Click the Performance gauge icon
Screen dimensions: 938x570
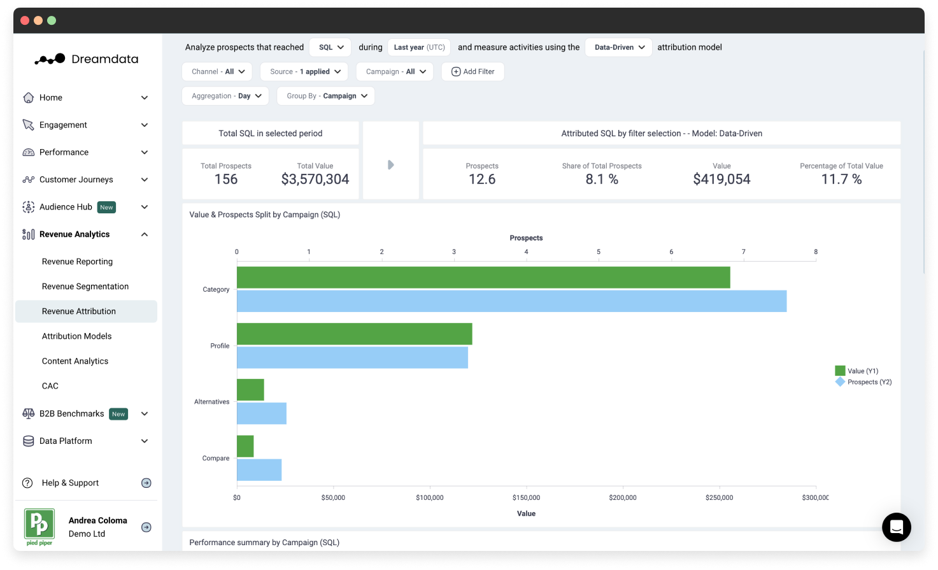[28, 152]
